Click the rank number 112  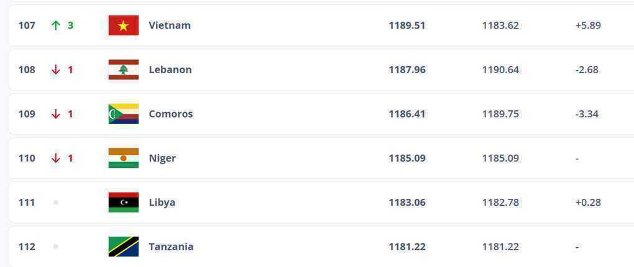point(27,247)
